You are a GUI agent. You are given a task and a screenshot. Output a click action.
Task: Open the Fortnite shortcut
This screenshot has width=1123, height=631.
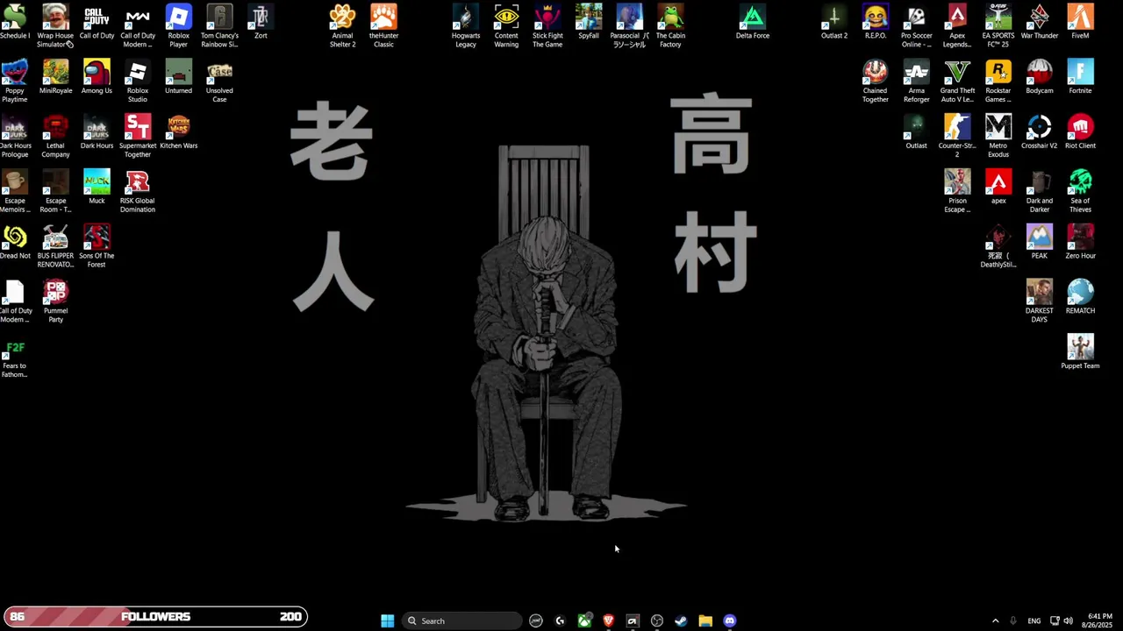click(1080, 77)
